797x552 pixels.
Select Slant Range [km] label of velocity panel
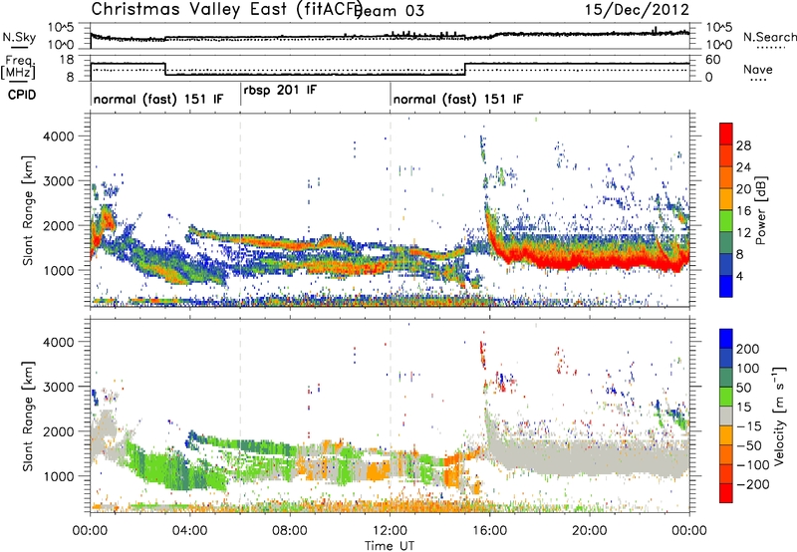tap(28, 416)
